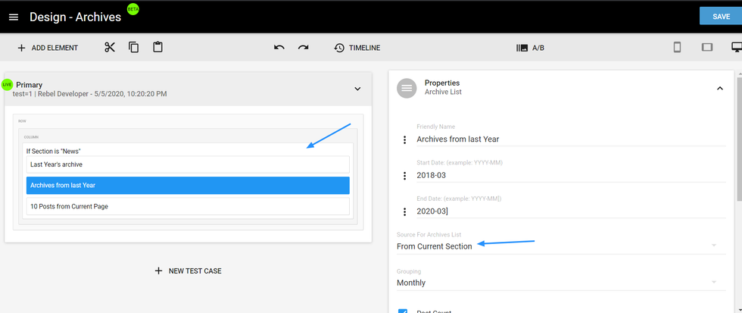Screen dimensions: 742x313
Task: Open the Timeline view
Action: pyautogui.click(x=357, y=48)
